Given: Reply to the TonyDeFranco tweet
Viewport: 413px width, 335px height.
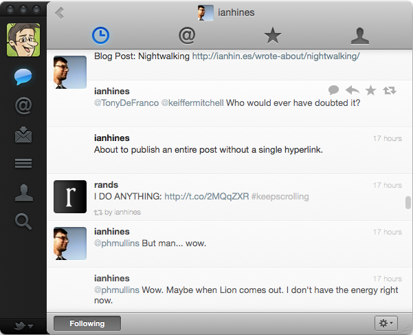Looking at the screenshot, I should (x=352, y=90).
